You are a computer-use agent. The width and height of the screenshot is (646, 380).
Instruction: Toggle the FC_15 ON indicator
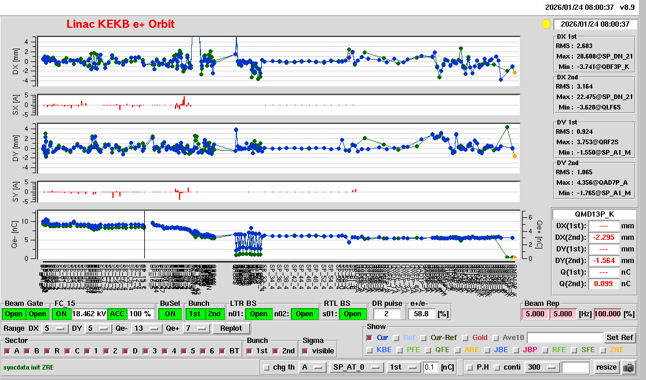tap(61, 314)
